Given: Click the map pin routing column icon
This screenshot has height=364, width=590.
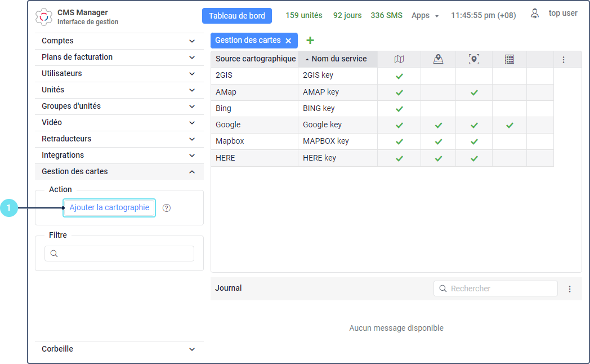Looking at the screenshot, I should [x=438, y=59].
